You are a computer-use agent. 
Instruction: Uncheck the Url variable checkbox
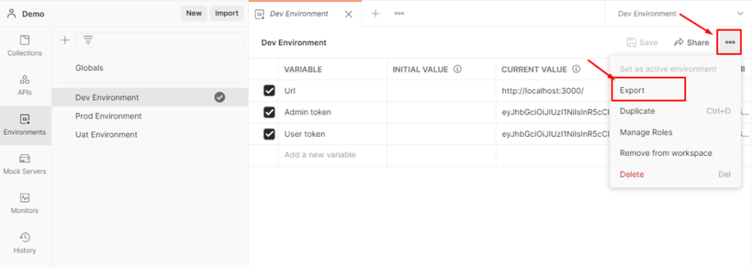pos(270,91)
